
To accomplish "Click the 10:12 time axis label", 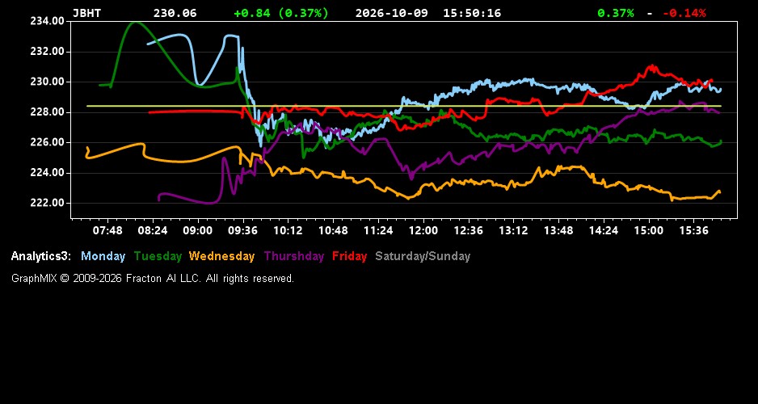I will [x=288, y=230].
